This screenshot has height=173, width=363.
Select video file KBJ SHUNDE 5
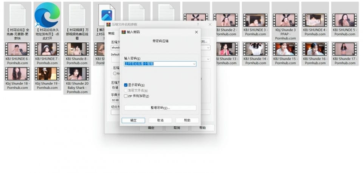(345, 20)
